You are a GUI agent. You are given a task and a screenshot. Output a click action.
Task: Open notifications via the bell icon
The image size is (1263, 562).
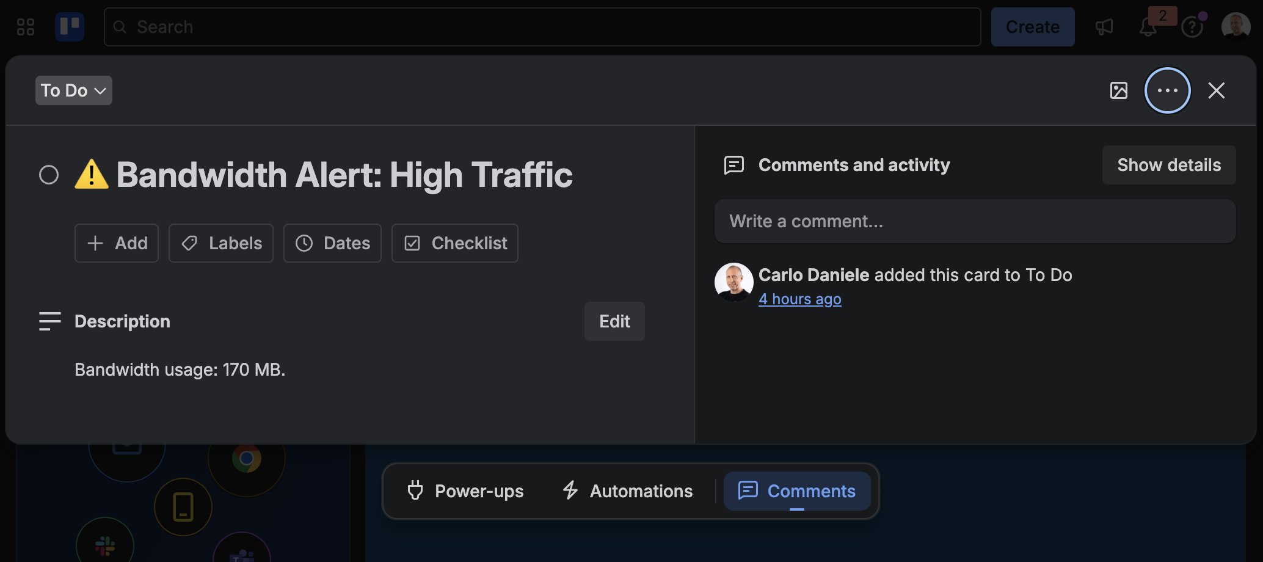[1149, 26]
